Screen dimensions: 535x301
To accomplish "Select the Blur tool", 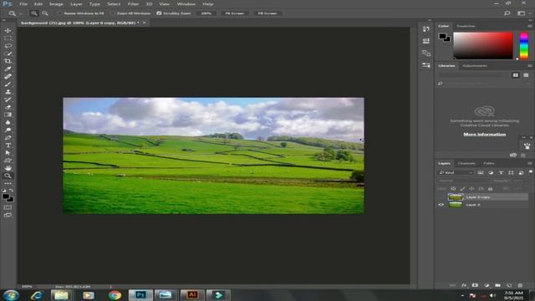I will (8, 123).
